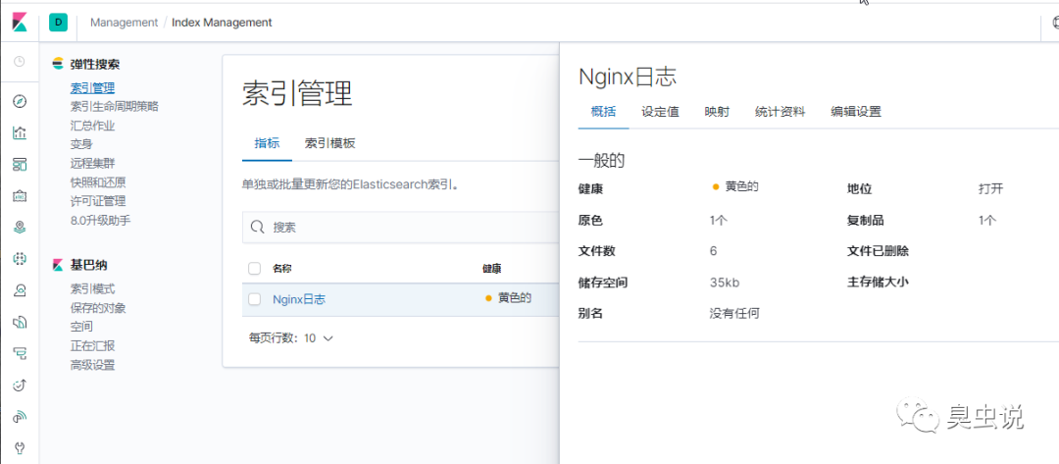Tick the checkbox for the Nginx日志 row
Viewport: 1059px width, 464px height.
tap(255, 298)
